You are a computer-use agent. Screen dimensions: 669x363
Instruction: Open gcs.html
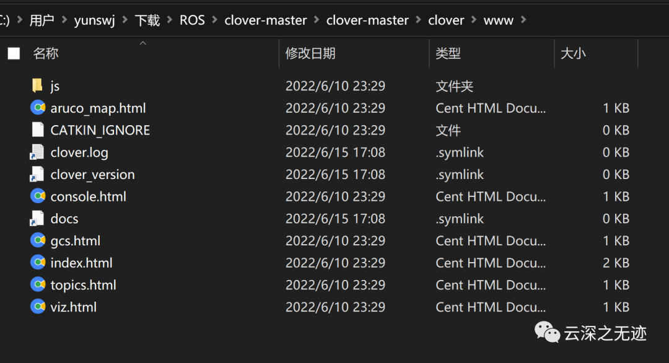pyautogui.click(x=75, y=240)
